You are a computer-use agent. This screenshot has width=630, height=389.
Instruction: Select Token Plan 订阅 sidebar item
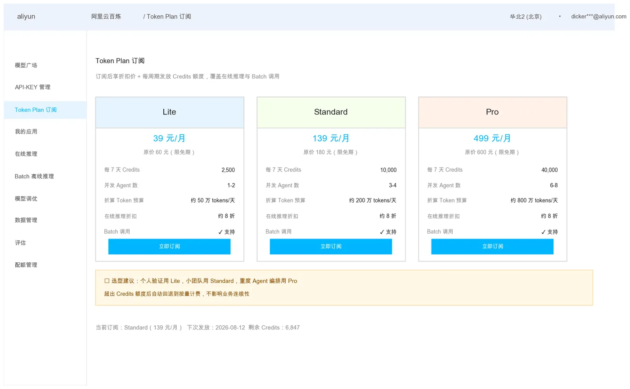[x=45, y=110]
